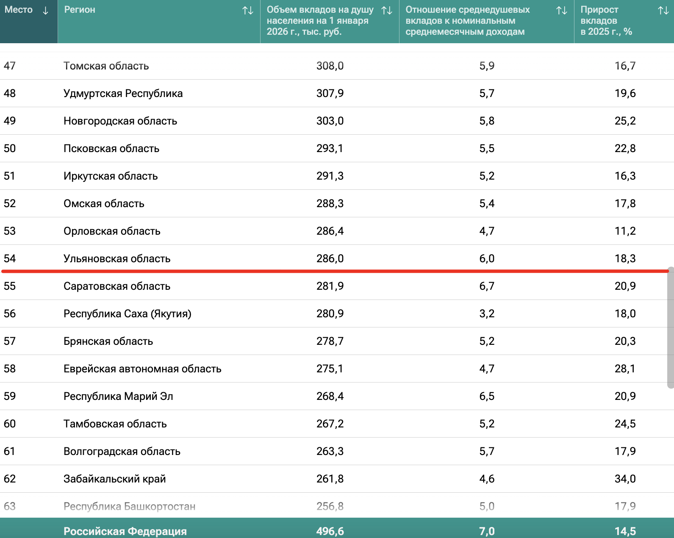The height and width of the screenshot is (538, 674).
Task: Click sort arrow icon in Место header
Action: coord(45,11)
